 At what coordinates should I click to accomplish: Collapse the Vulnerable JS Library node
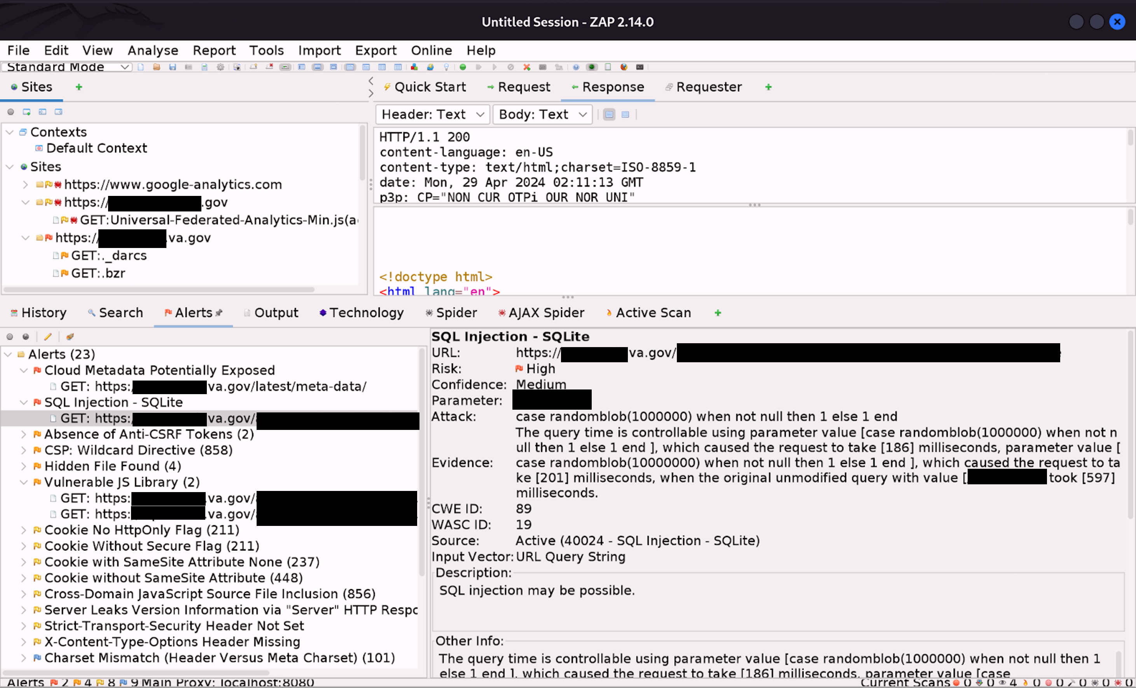click(x=24, y=482)
